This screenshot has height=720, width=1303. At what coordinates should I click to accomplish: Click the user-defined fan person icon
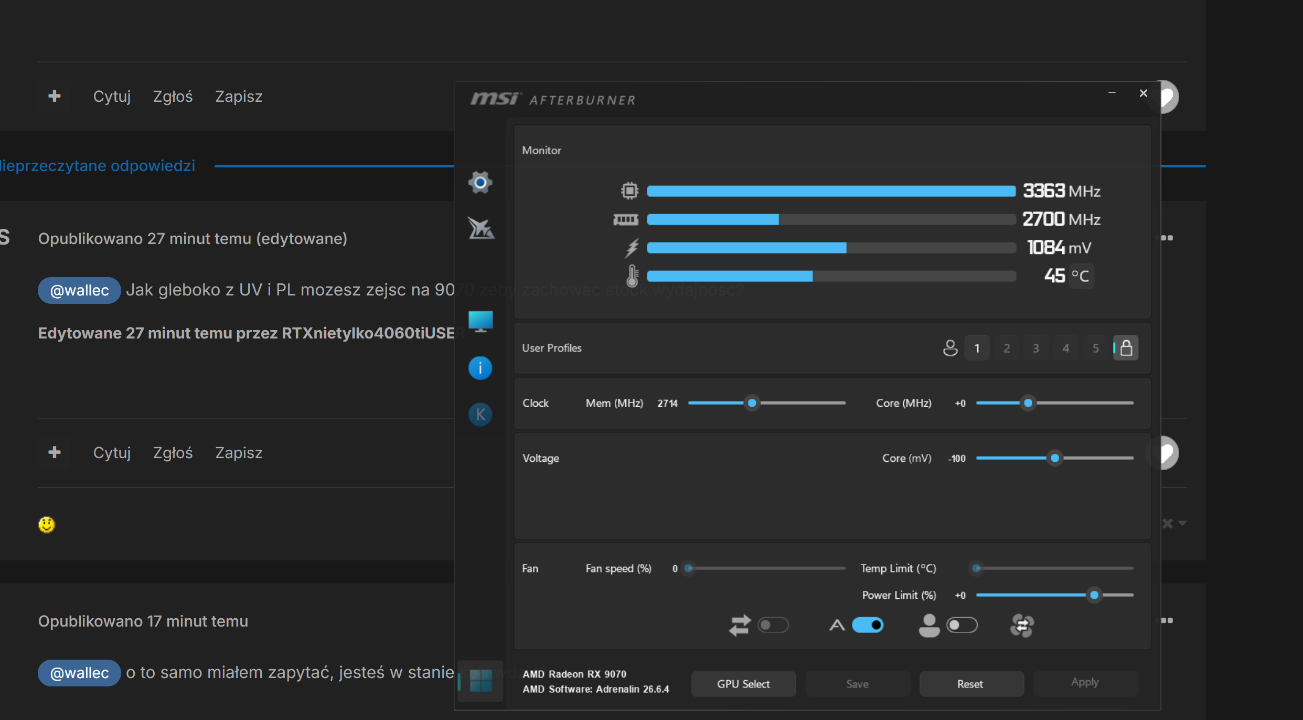929,625
